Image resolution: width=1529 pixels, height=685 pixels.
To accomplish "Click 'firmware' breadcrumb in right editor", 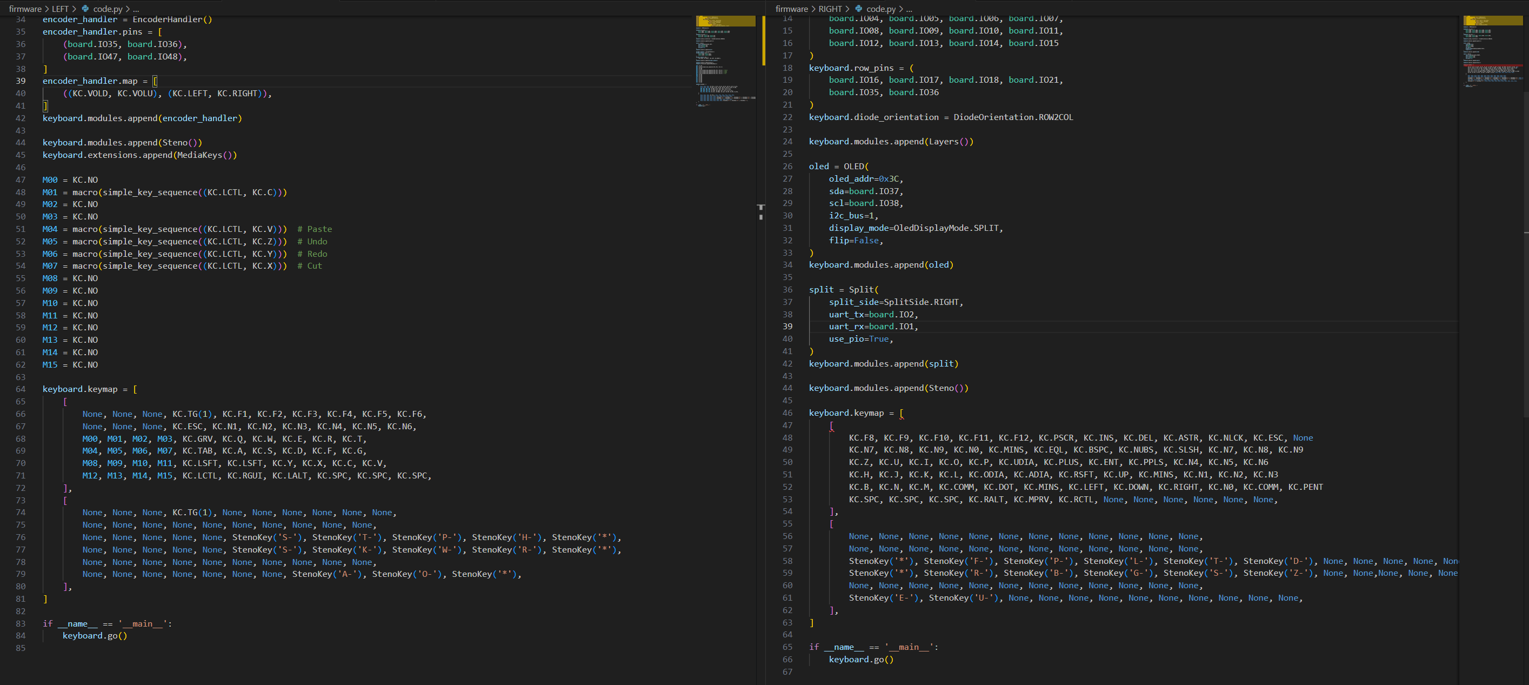I will pos(791,9).
